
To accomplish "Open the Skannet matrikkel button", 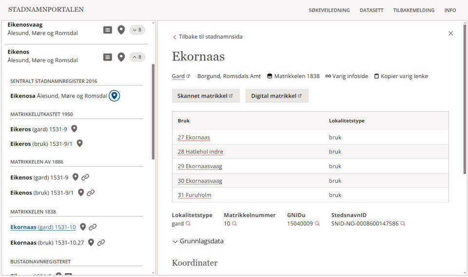I will (x=205, y=96).
